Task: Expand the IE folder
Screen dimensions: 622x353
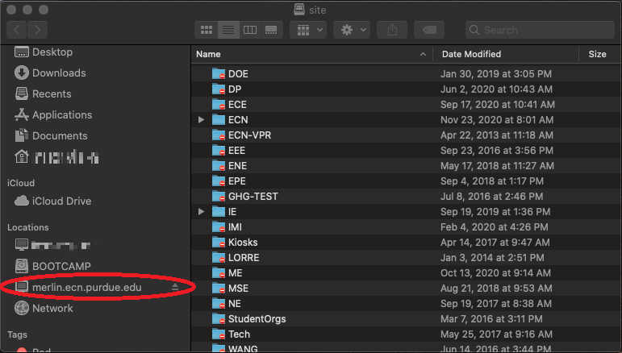Action: pos(202,212)
